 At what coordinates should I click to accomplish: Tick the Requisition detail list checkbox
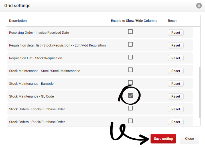click(130, 44)
